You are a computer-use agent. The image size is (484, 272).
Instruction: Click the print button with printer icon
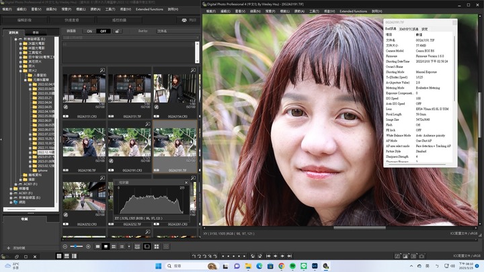(189, 20)
